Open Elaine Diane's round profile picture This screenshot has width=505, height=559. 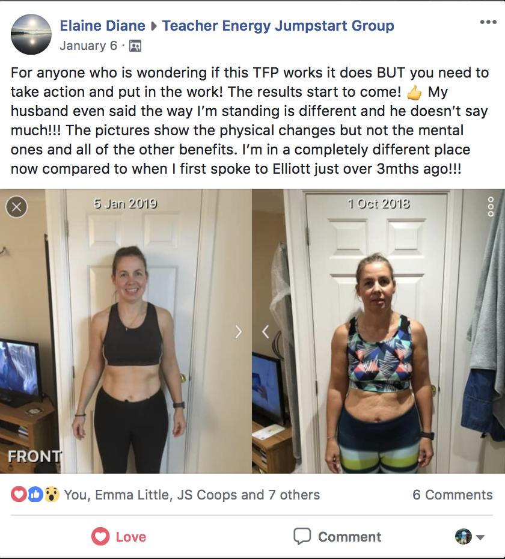click(31, 34)
